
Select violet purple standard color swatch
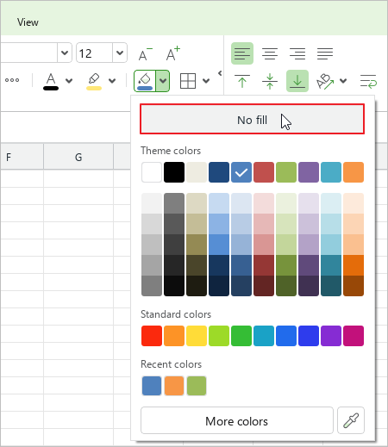331,336
